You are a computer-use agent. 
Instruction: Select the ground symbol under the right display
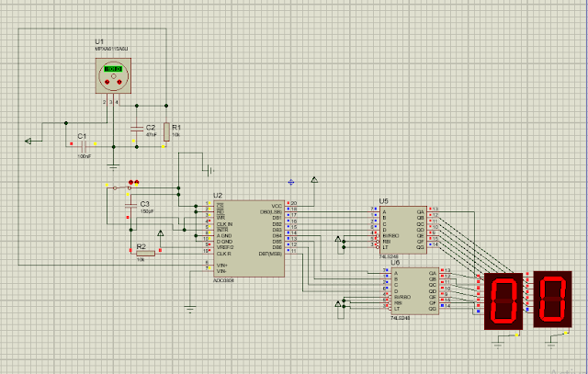pos(551,345)
